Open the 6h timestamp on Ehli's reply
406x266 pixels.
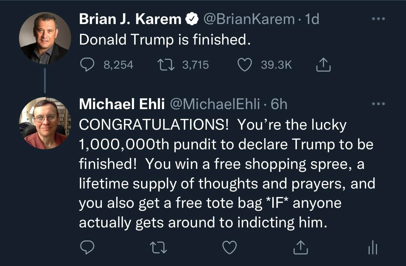click(x=279, y=104)
